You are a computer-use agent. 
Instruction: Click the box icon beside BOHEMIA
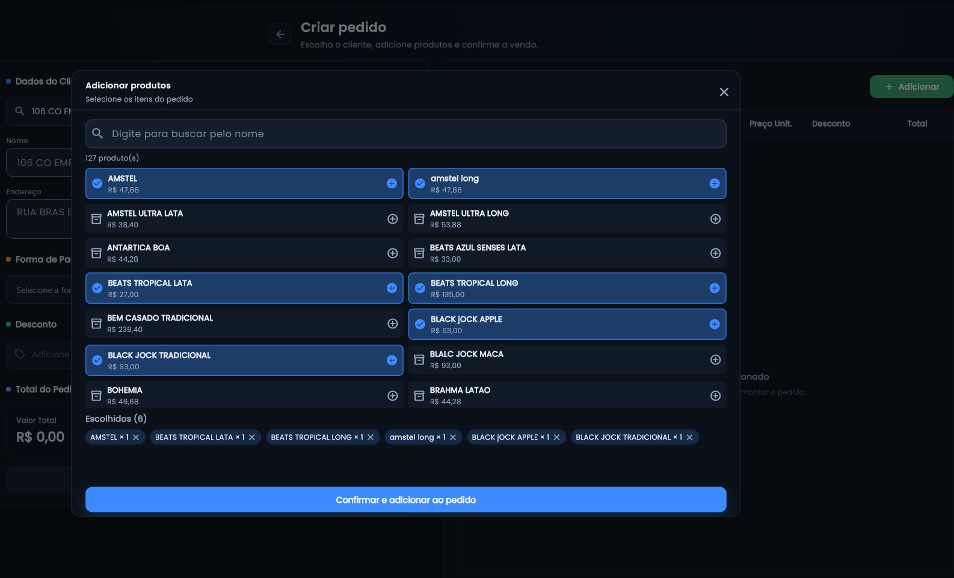pos(96,396)
